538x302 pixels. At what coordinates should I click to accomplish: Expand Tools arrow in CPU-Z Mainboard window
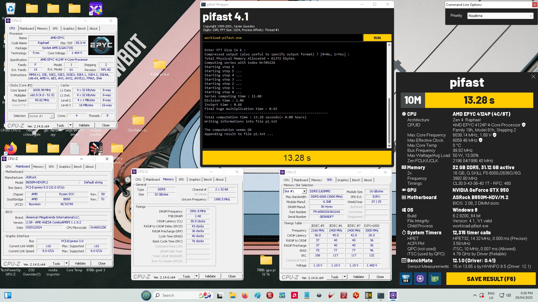67,263
